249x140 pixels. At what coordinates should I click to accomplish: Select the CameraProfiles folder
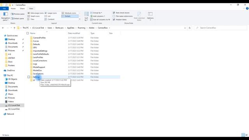coord(39,38)
